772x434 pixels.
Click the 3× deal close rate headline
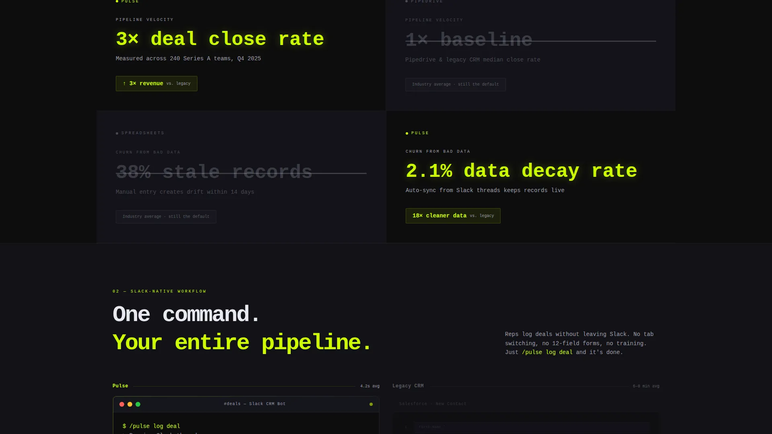(x=220, y=39)
